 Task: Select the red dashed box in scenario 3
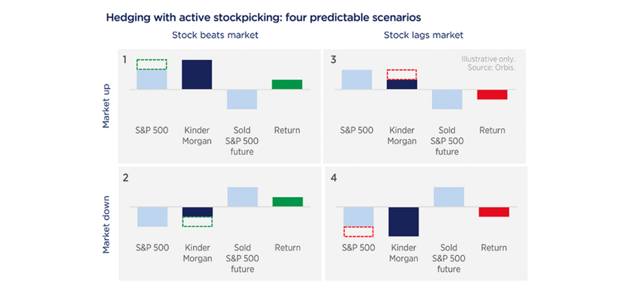[x=402, y=75]
